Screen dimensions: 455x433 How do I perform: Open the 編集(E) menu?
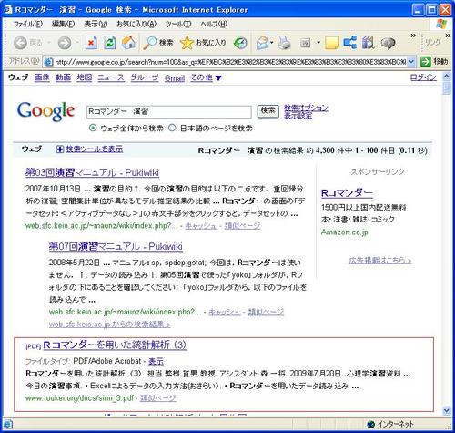point(63,24)
